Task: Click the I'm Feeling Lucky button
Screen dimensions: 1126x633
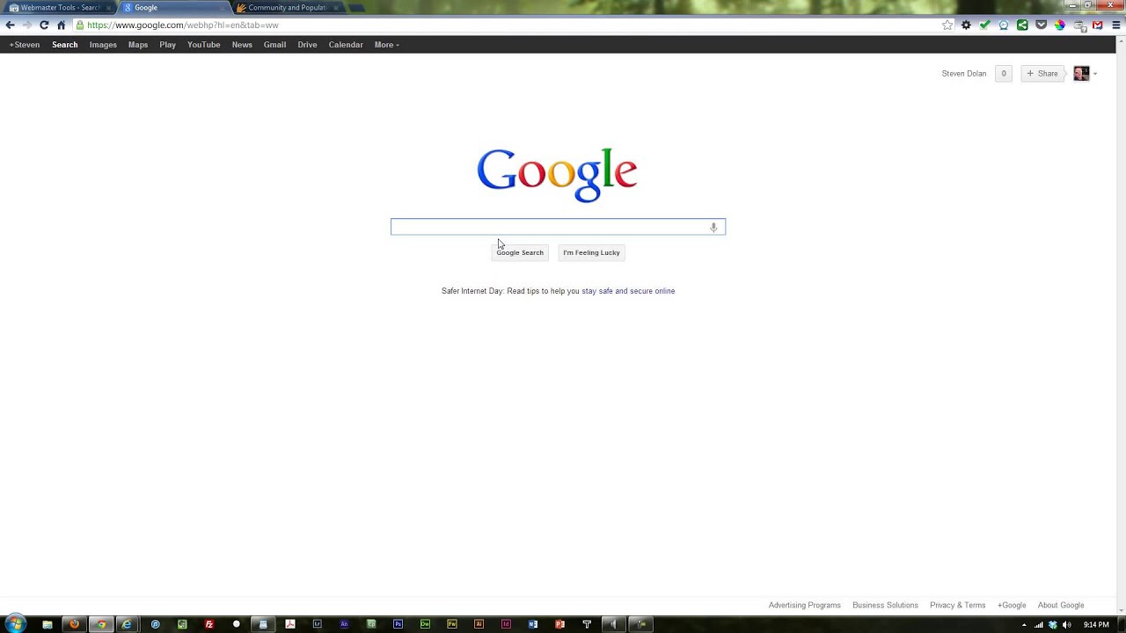Action: tap(591, 252)
